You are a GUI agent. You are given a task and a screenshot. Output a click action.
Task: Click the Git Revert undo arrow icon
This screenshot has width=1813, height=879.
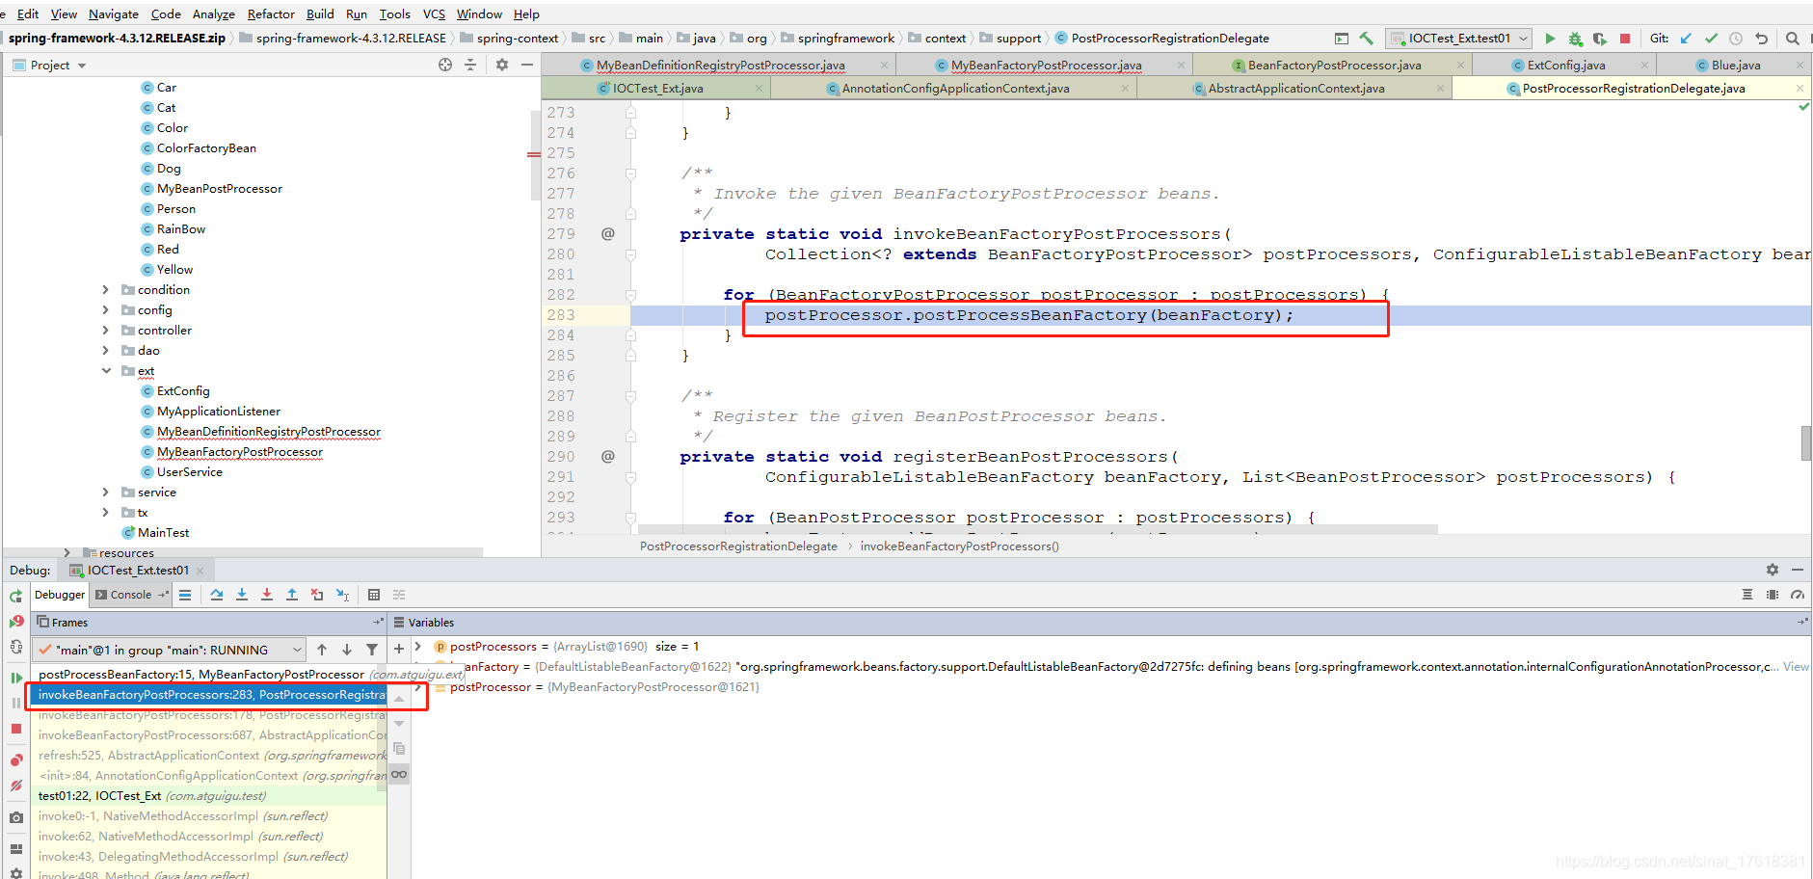[x=1761, y=39]
